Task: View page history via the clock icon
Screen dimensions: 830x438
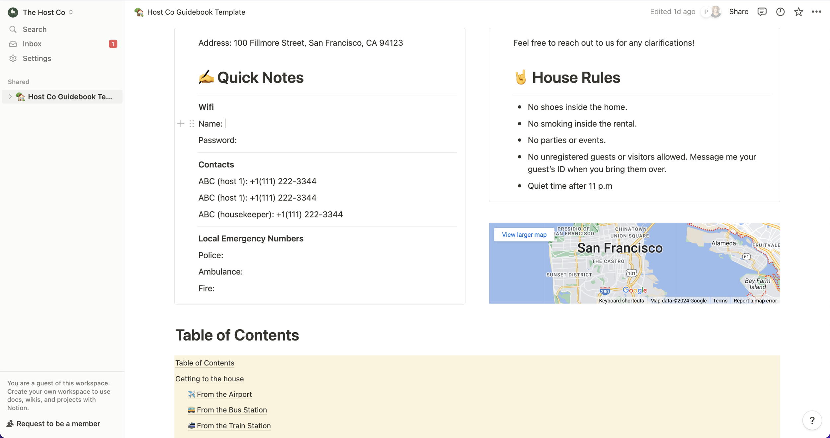Action: (x=780, y=12)
